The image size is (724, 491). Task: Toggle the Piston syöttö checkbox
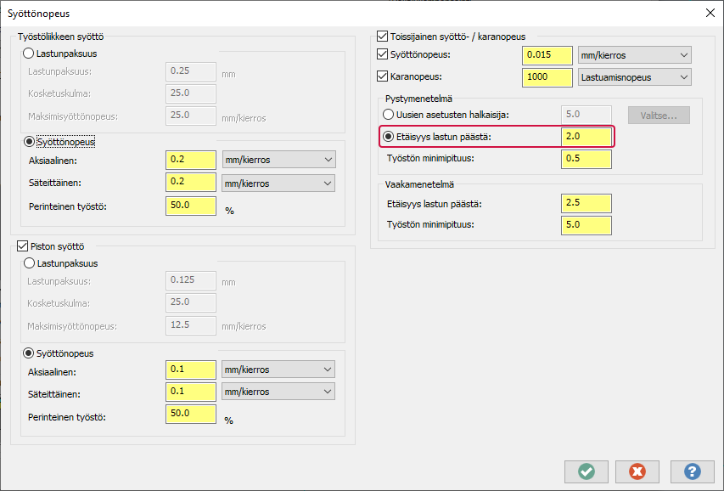[x=24, y=246]
